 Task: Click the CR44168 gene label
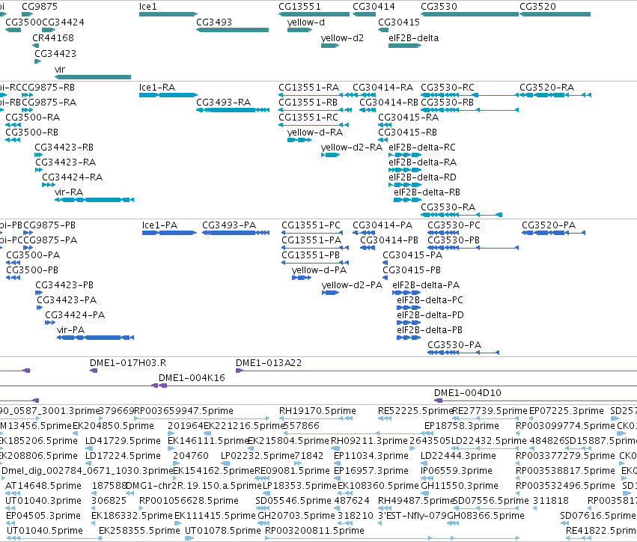(53, 37)
